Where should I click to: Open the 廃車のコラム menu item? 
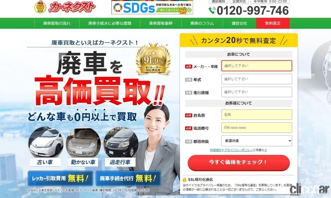coord(202,23)
